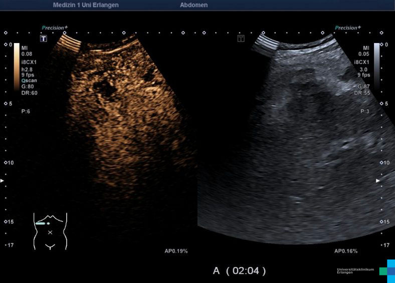Toggle the right Precision+ imaging label
The width and height of the screenshot is (395, 283).
point(347,28)
